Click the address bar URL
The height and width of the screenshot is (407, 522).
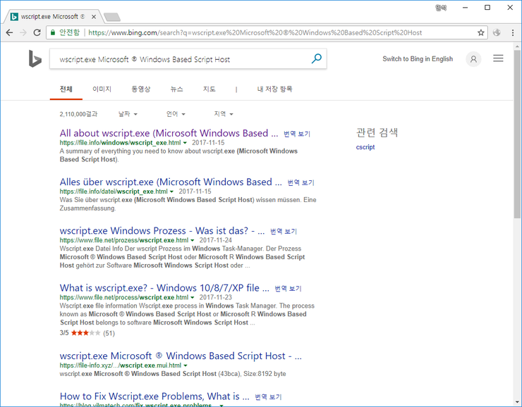[x=255, y=32]
